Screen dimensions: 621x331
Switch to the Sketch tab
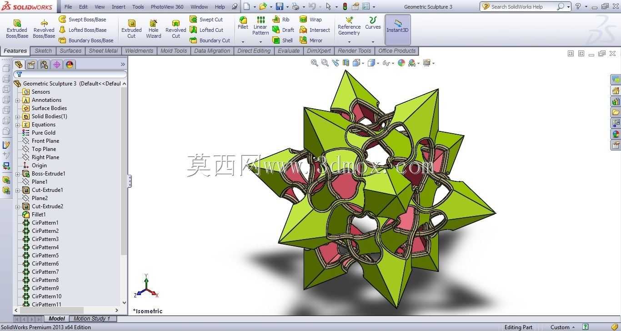pos(43,51)
